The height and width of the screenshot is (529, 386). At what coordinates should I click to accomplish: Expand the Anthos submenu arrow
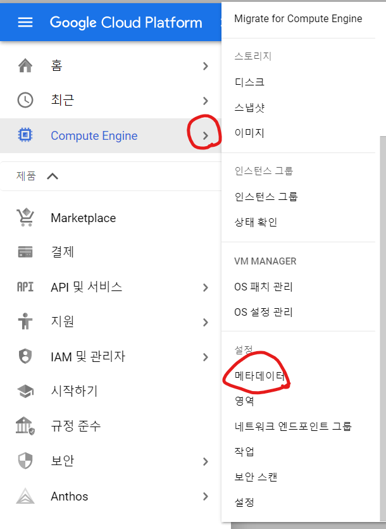(206, 496)
